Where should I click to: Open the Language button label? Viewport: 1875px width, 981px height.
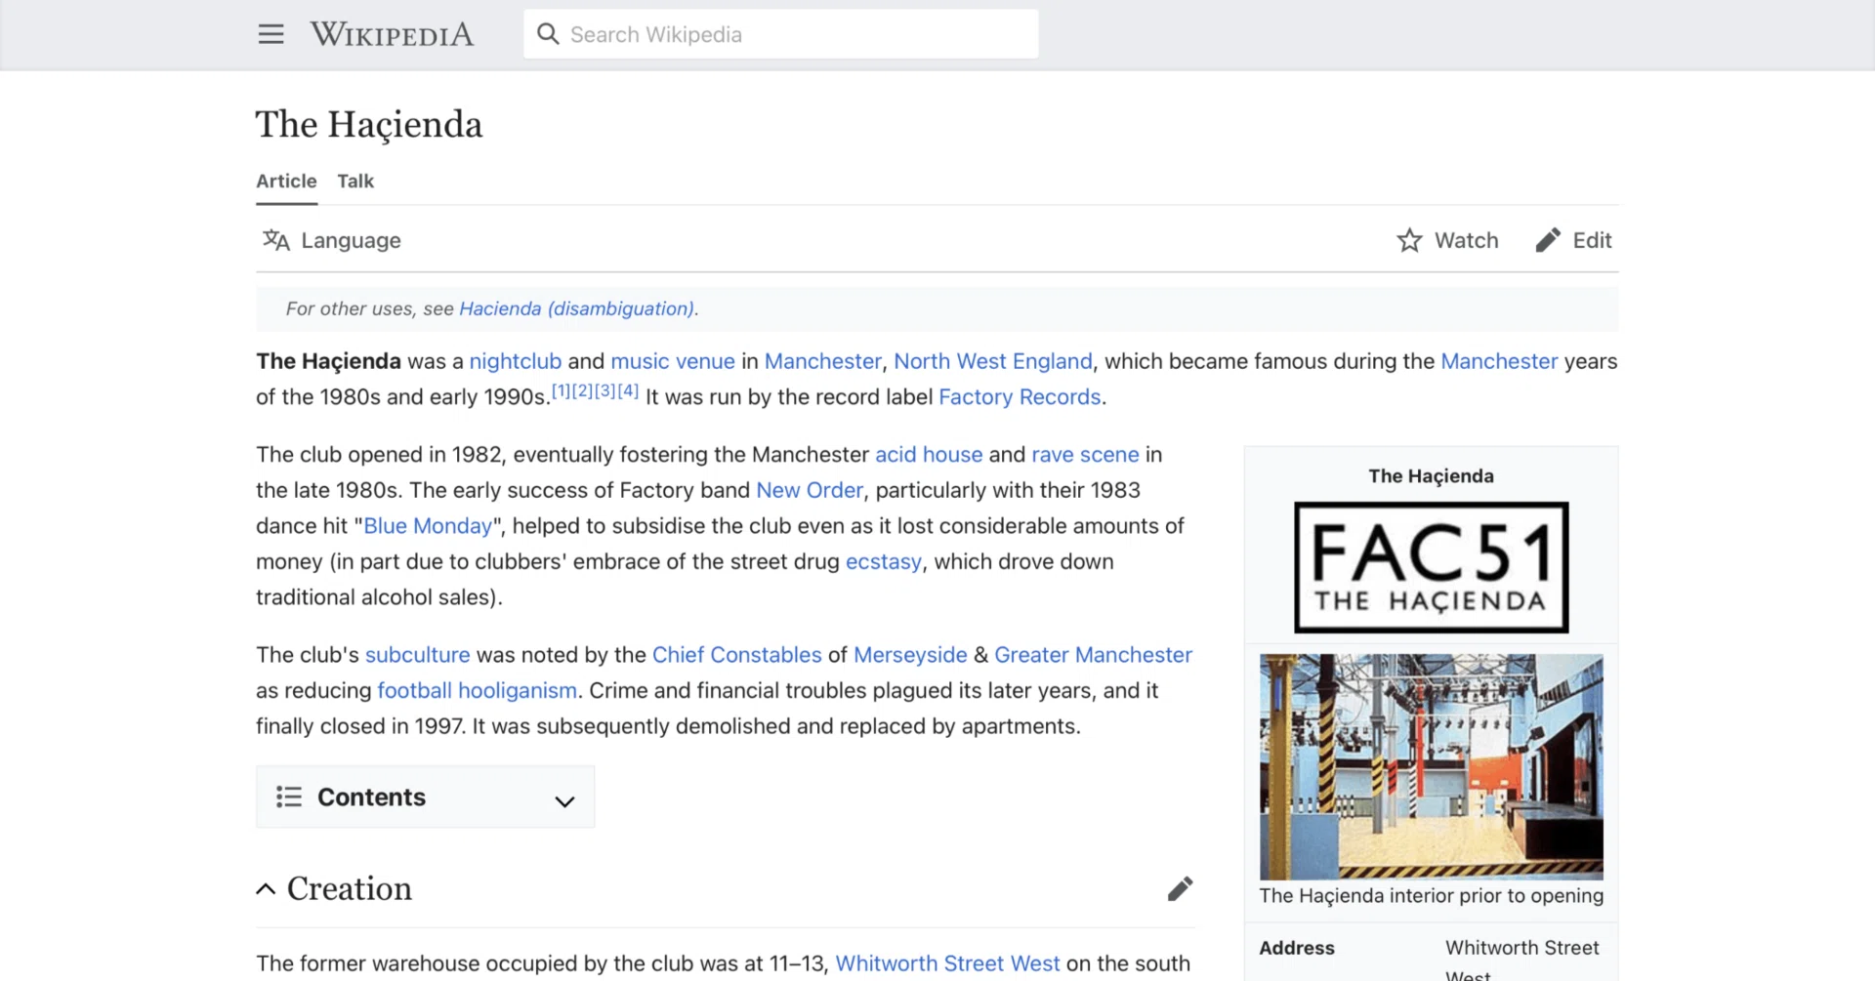[x=351, y=240]
